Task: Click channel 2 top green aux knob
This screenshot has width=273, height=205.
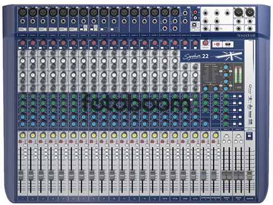Action: pos(33,96)
